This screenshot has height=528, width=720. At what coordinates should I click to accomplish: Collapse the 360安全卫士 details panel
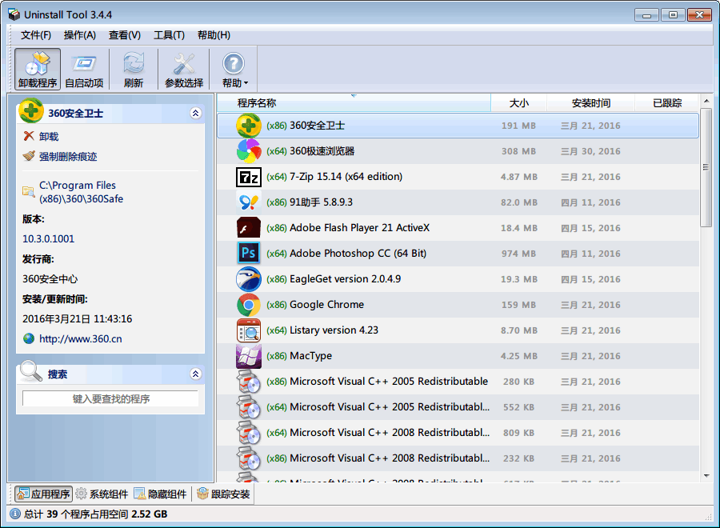[x=196, y=113]
